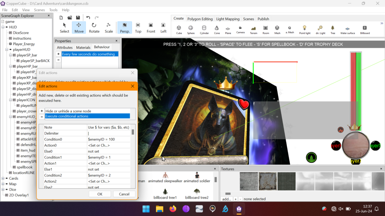Screen dimensions: 385x216
Task: Collapse the playerSP_bar node
Action: click(11, 55)
